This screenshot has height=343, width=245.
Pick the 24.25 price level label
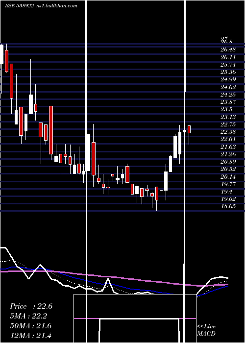pos(228,95)
